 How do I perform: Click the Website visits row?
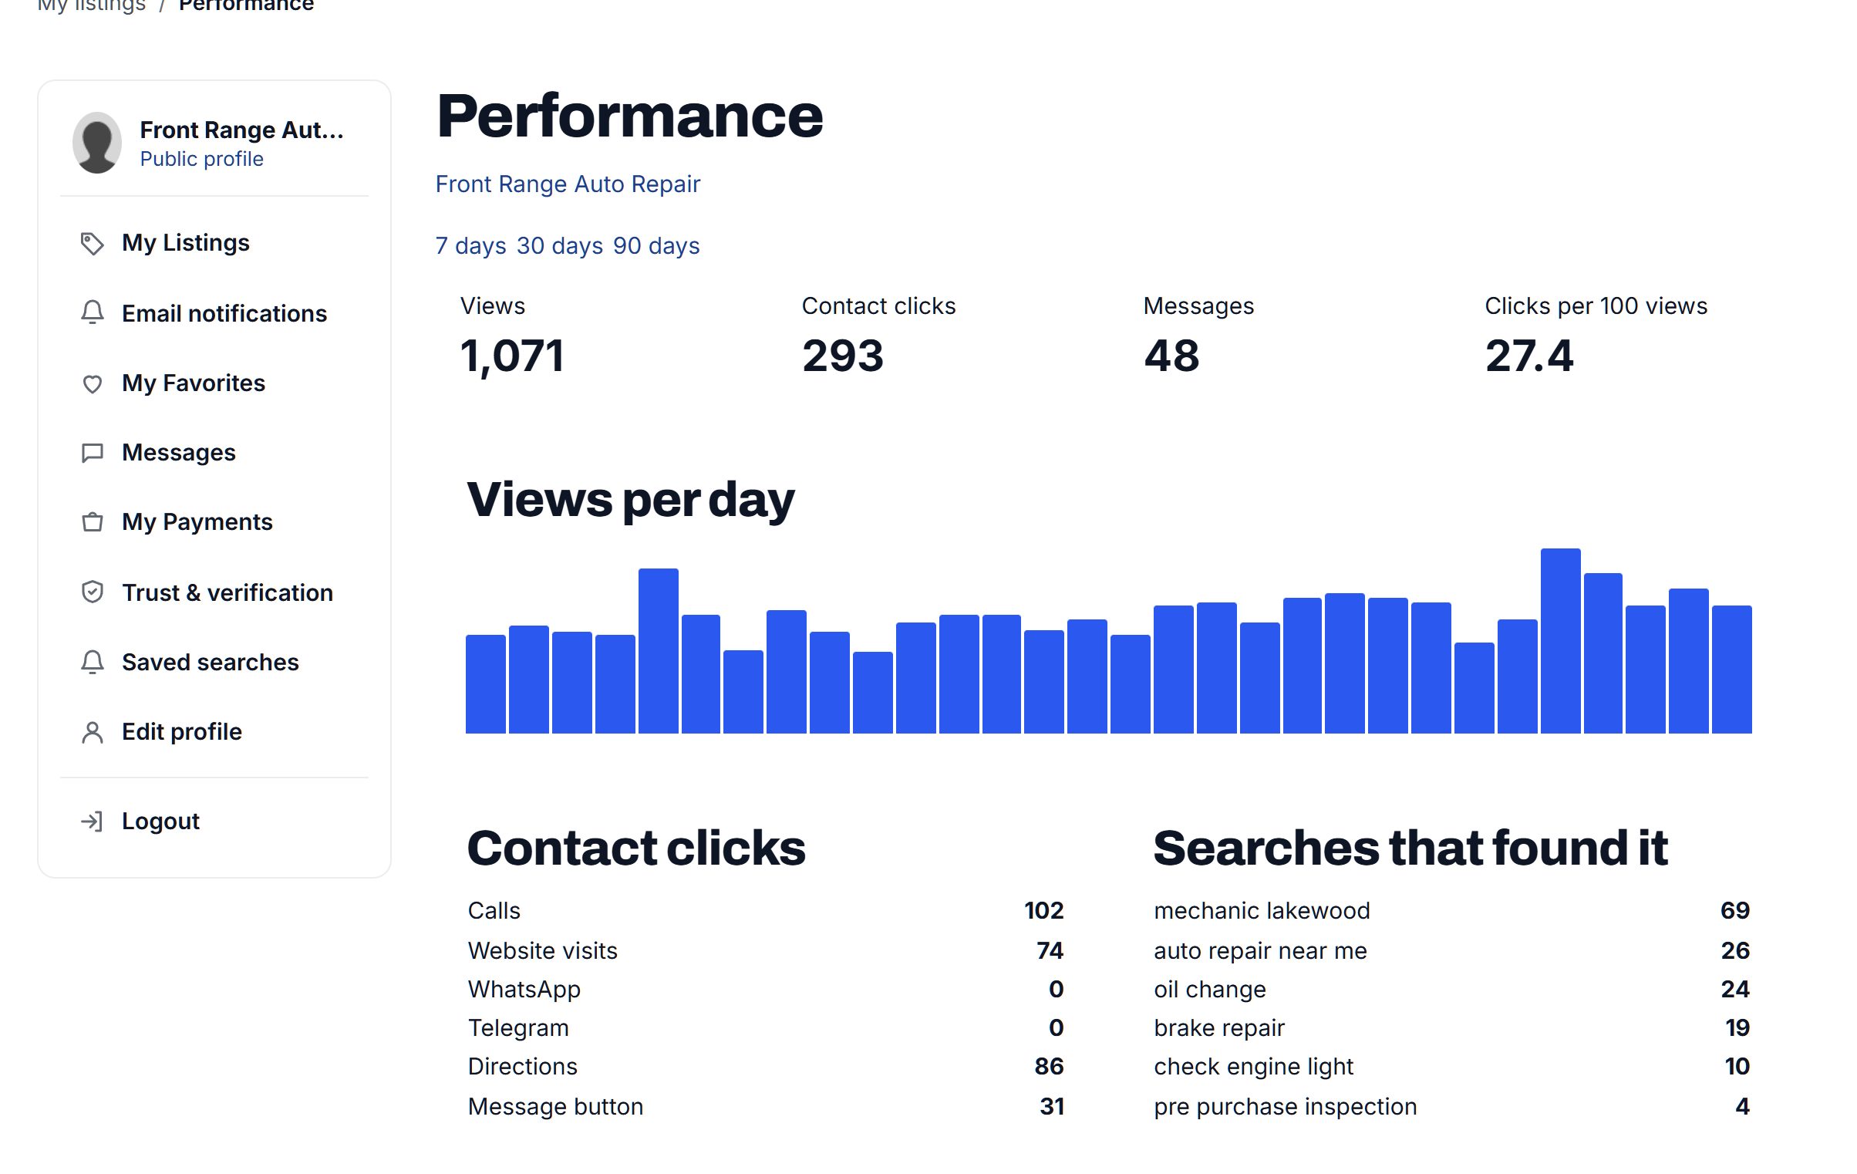coord(766,951)
